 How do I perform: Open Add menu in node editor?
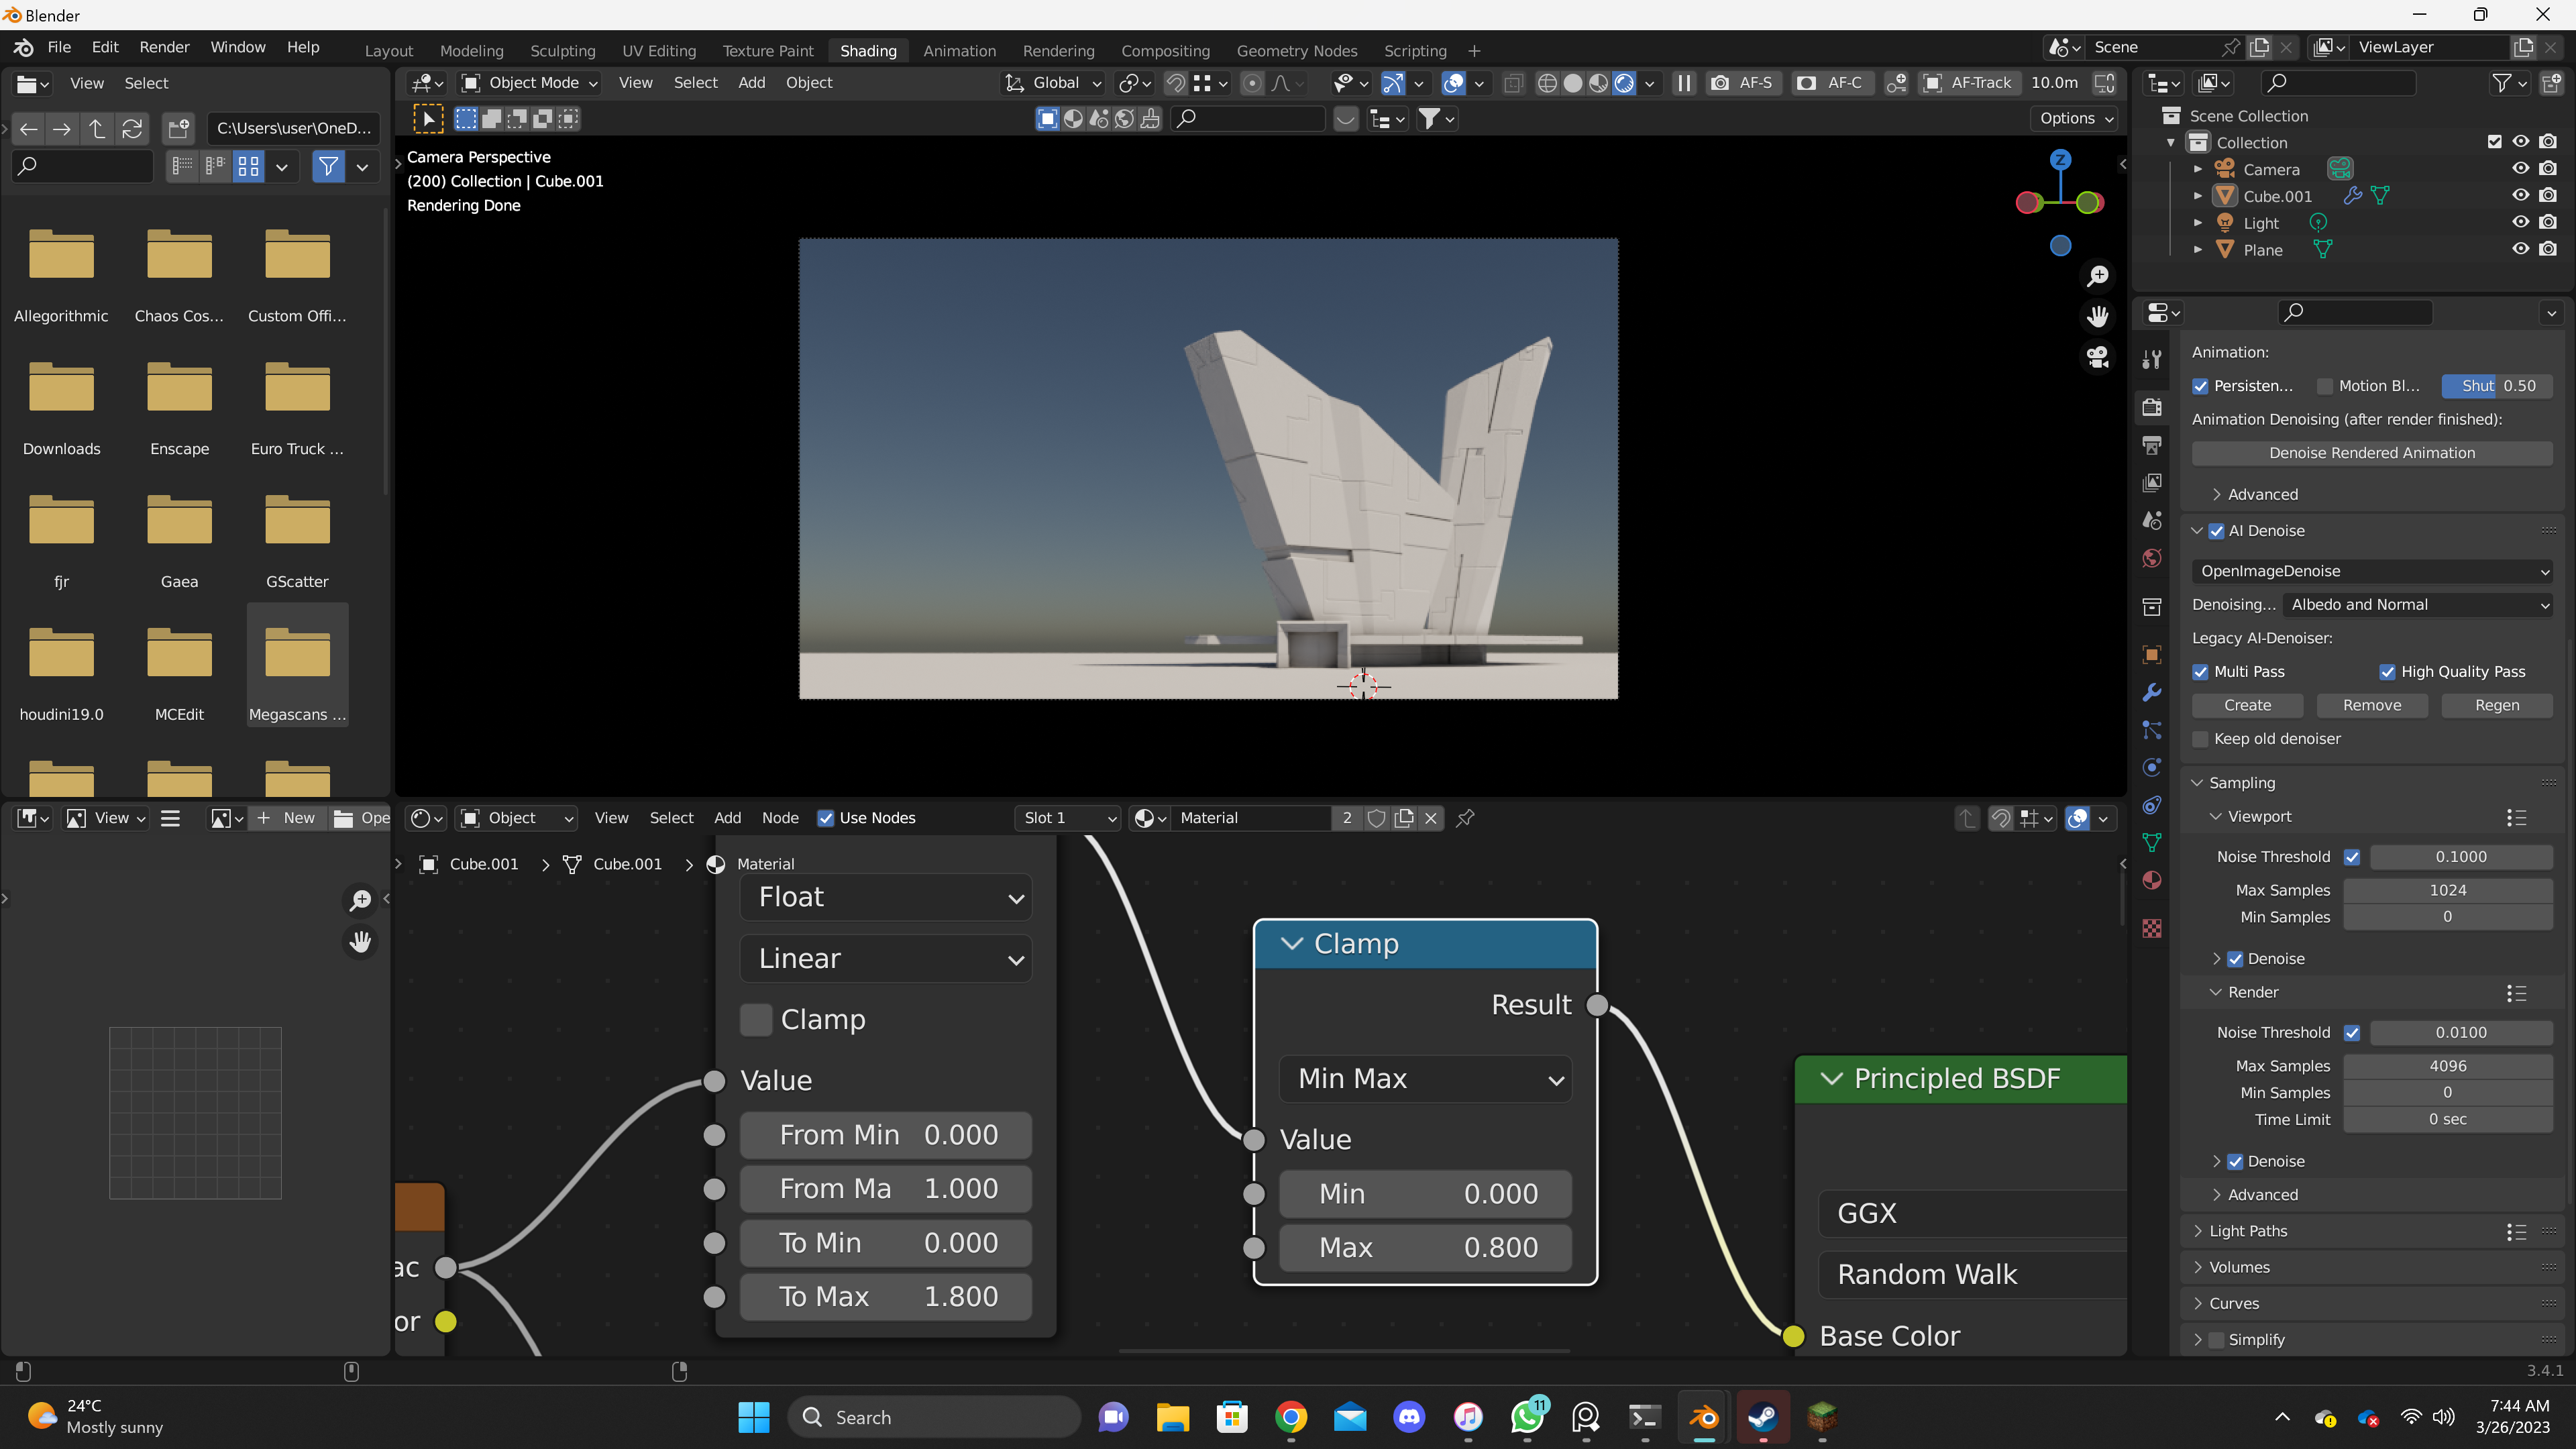(x=727, y=818)
